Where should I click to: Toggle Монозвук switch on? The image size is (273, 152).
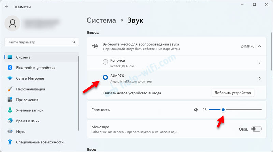click(256, 129)
